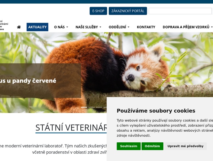Click the STÁTNÍ VETERINÁRNÍ heading
Image resolution: width=213 pixels, height=161 pixels.
(71, 128)
